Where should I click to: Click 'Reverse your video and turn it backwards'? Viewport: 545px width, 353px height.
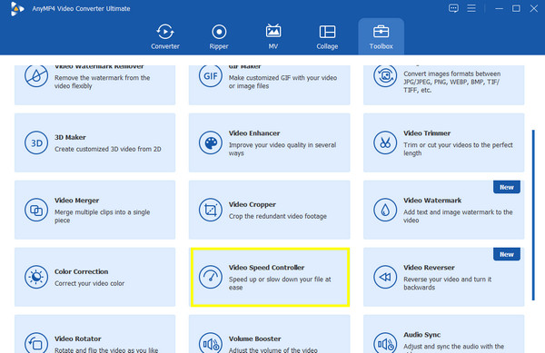[447, 284]
